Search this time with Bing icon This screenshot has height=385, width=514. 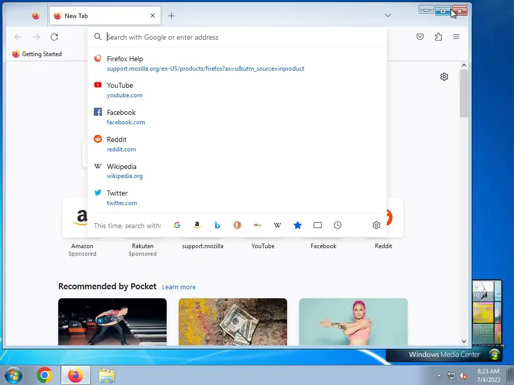[x=217, y=225]
